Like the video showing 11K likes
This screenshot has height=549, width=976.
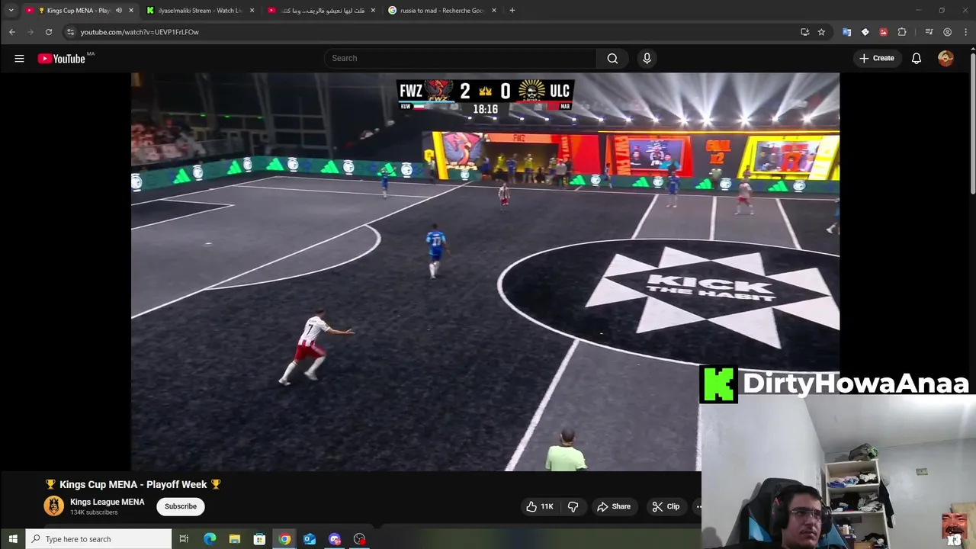point(539,506)
